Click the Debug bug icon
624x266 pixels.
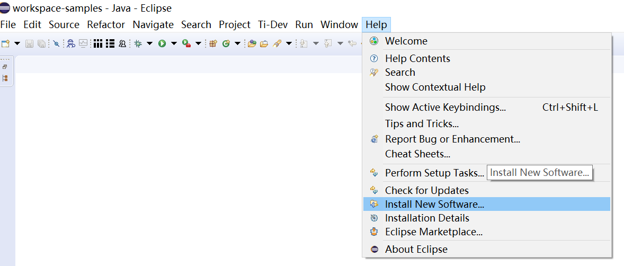tap(138, 43)
